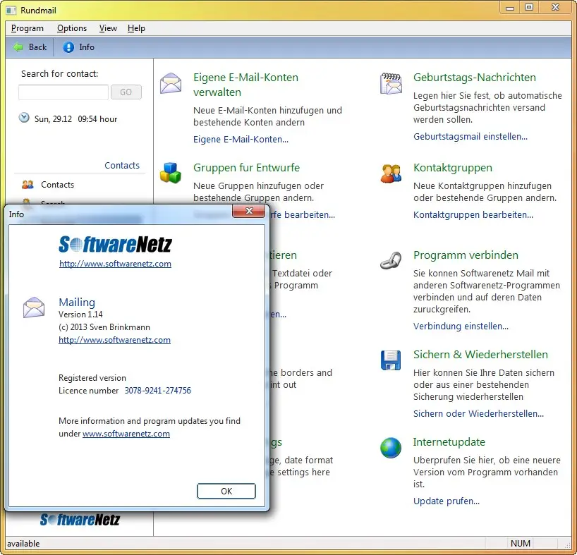Click the licence number 3078-9241-274756
Image resolution: width=577 pixels, height=555 pixels.
pyautogui.click(x=157, y=391)
